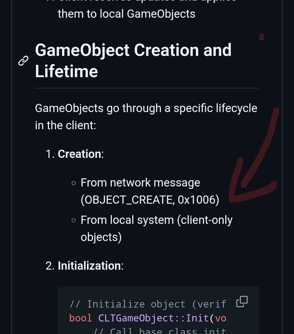294x334 pixels.
Task: Click the "From network message" bullet text
Action: coord(140,183)
